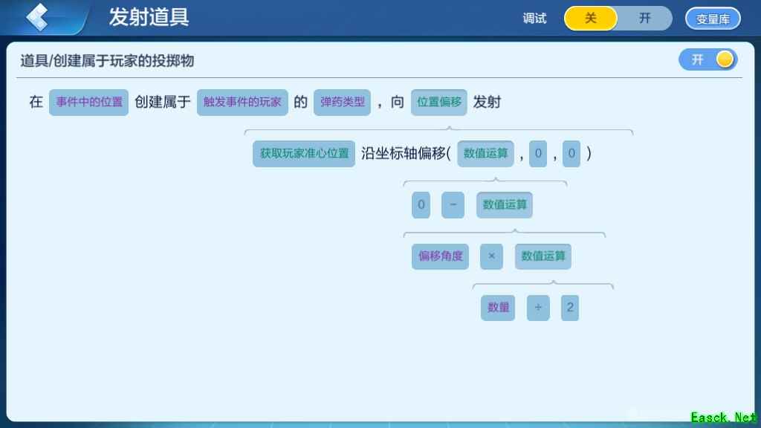The height and width of the screenshot is (428, 761).
Task: Select the 事件中的位置 parameter
Action: tap(89, 102)
